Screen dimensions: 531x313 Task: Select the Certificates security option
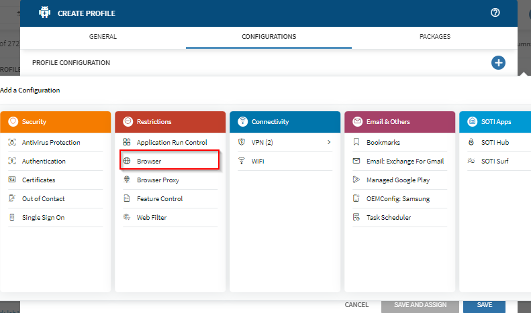coord(38,180)
